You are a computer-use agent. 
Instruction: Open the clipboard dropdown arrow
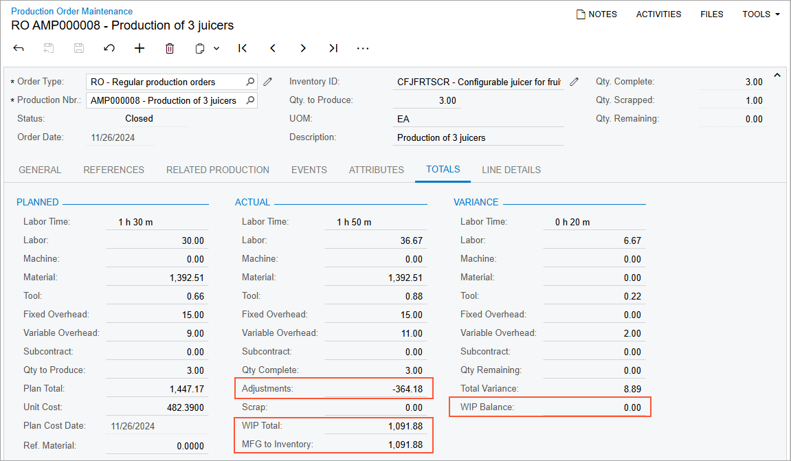216,48
